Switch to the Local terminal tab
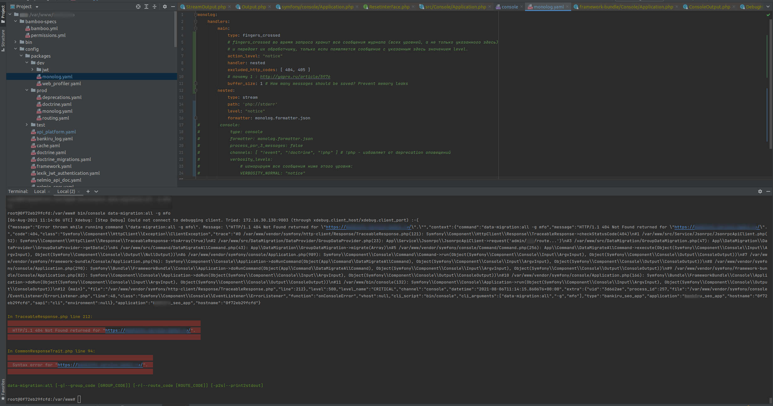 point(40,191)
